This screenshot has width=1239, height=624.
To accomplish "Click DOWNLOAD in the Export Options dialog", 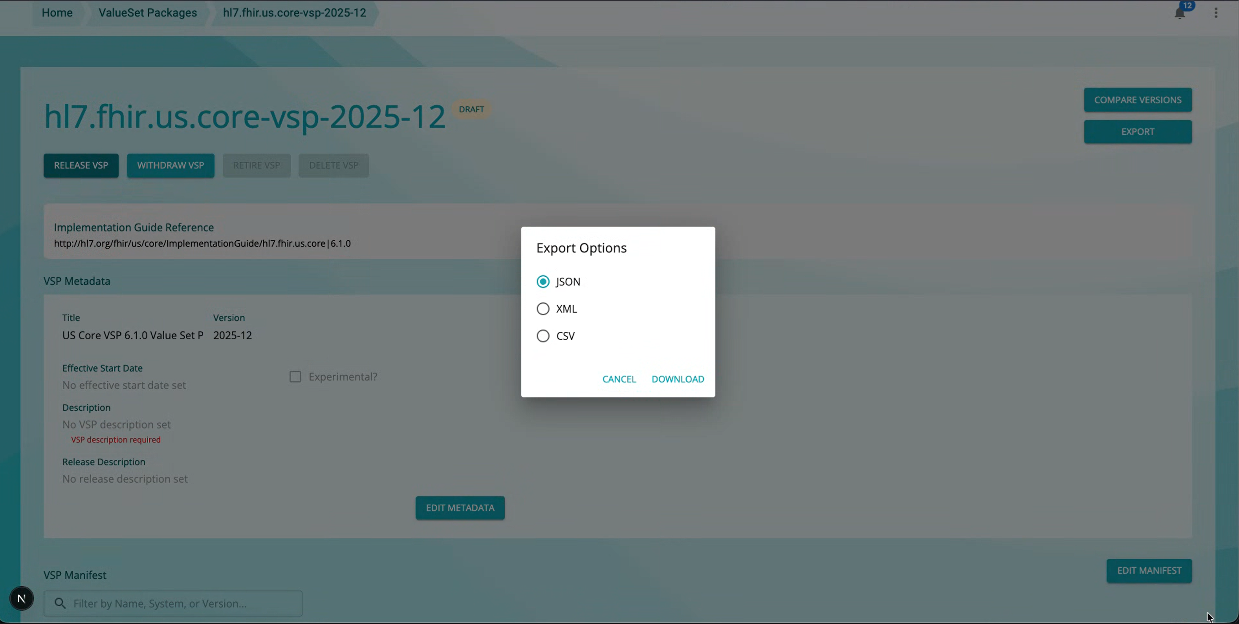I will (678, 379).
